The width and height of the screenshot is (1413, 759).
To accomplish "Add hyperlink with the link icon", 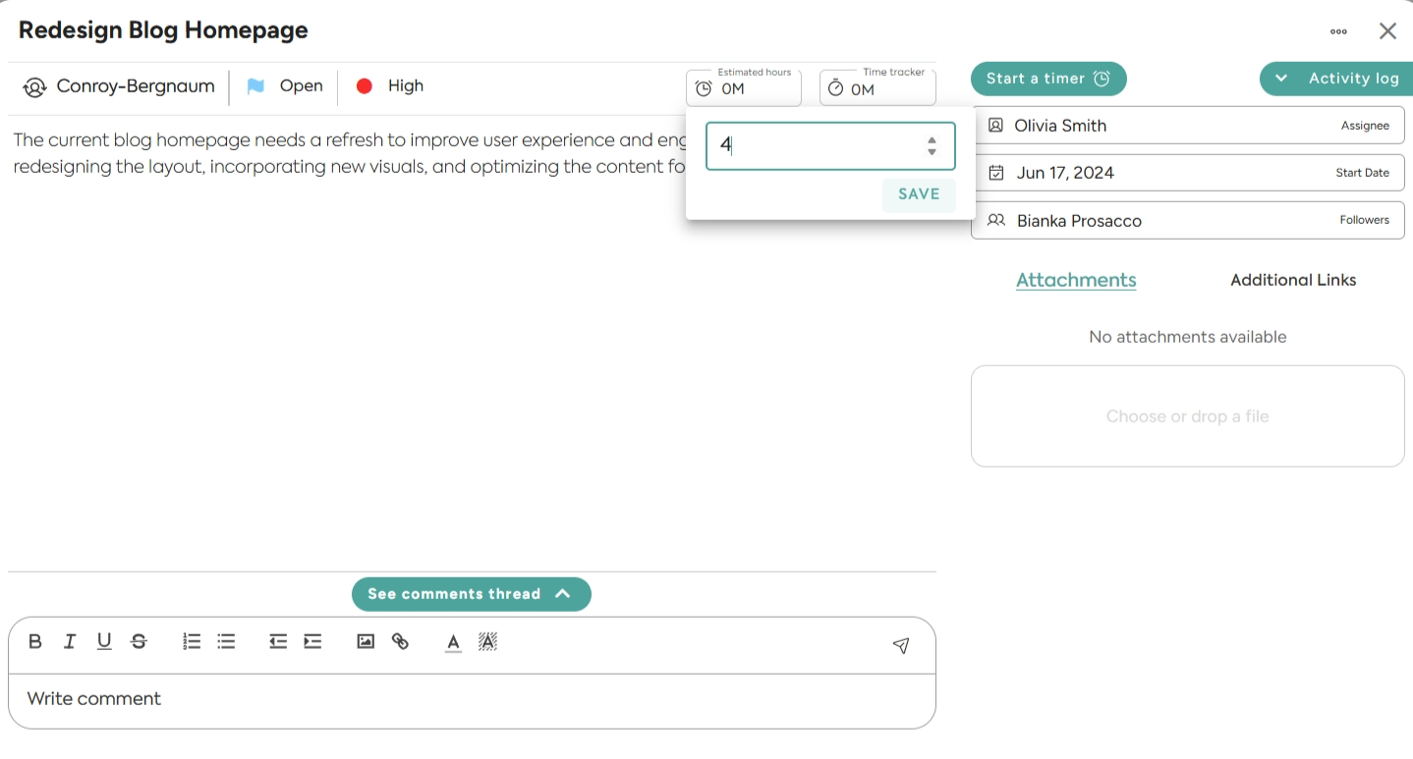I will tap(400, 642).
